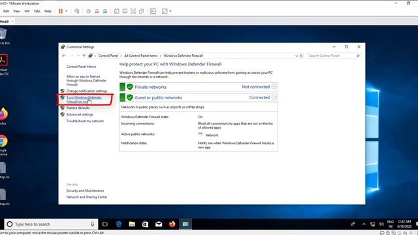
Task: Click the Private networks heading
Action: (x=150, y=87)
